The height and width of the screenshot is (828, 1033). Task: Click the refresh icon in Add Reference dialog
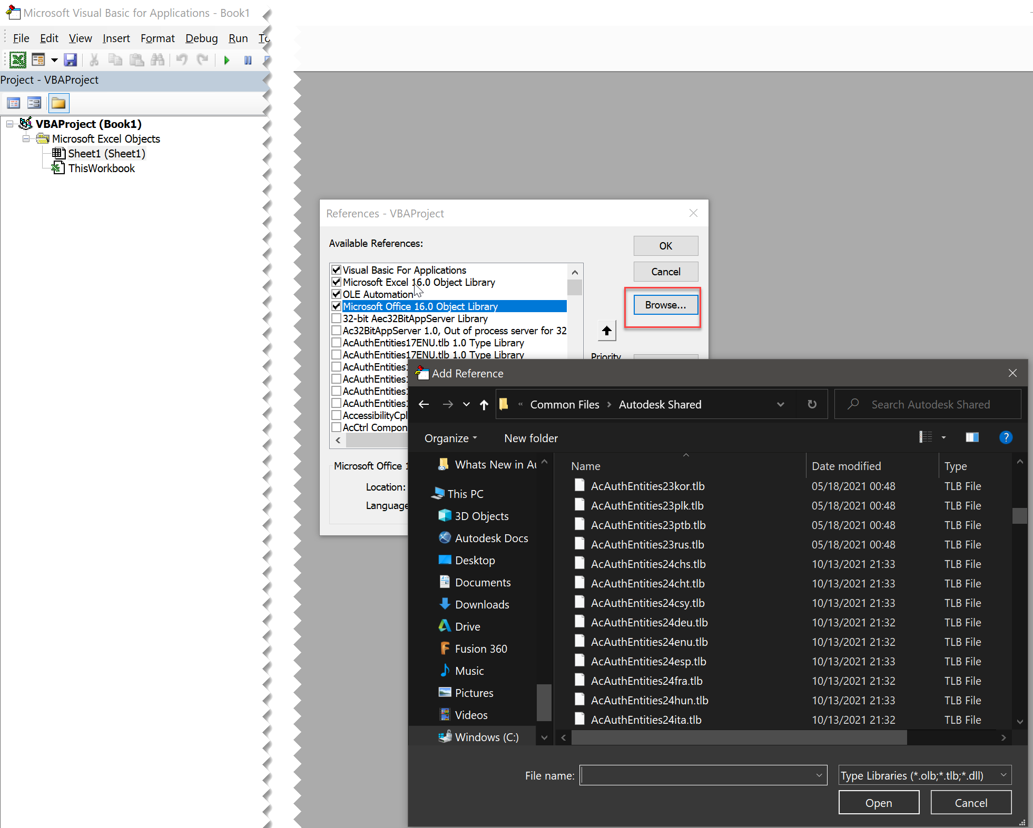pyautogui.click(x=812, y=404)
